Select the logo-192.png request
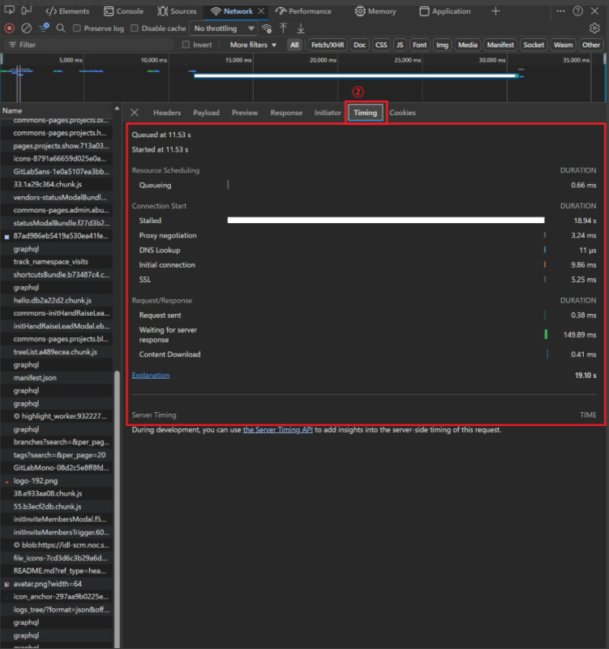Viewport: 609px width, 649px height. [56, 480]
